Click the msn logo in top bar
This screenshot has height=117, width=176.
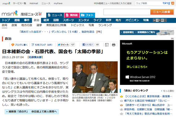coord(6,3)
